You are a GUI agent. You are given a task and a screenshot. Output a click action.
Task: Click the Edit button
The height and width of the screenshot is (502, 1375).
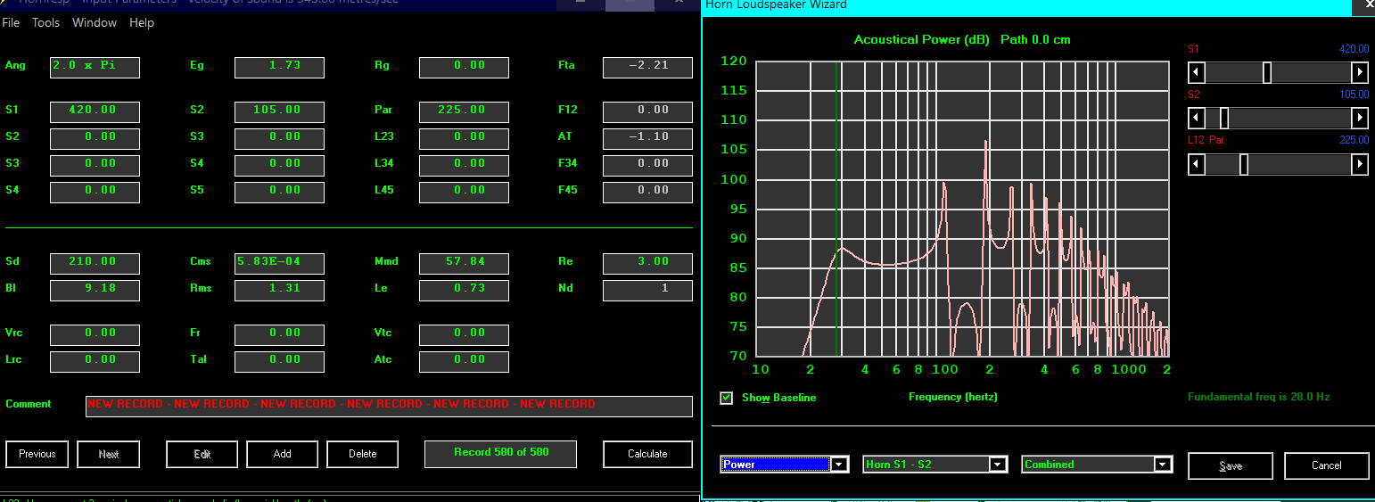(202, 454)
